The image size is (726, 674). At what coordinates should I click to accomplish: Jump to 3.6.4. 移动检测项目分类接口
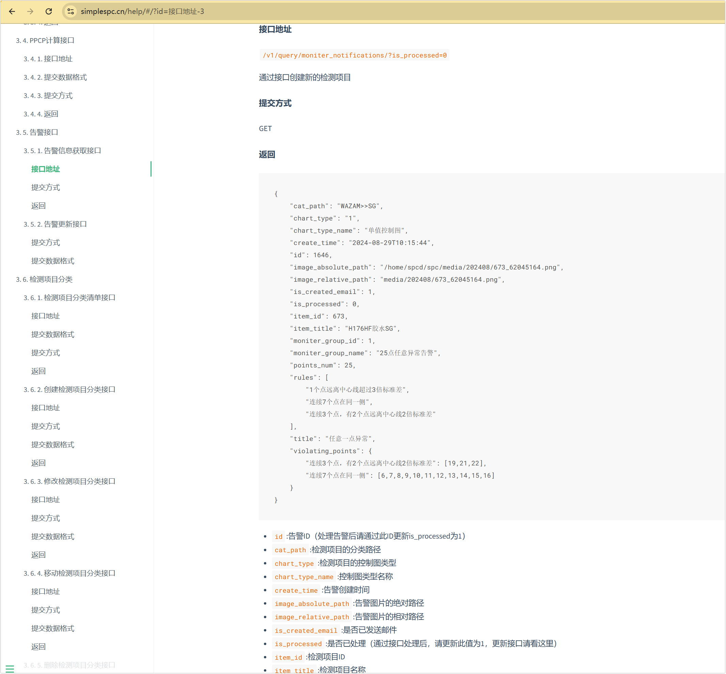69,573
